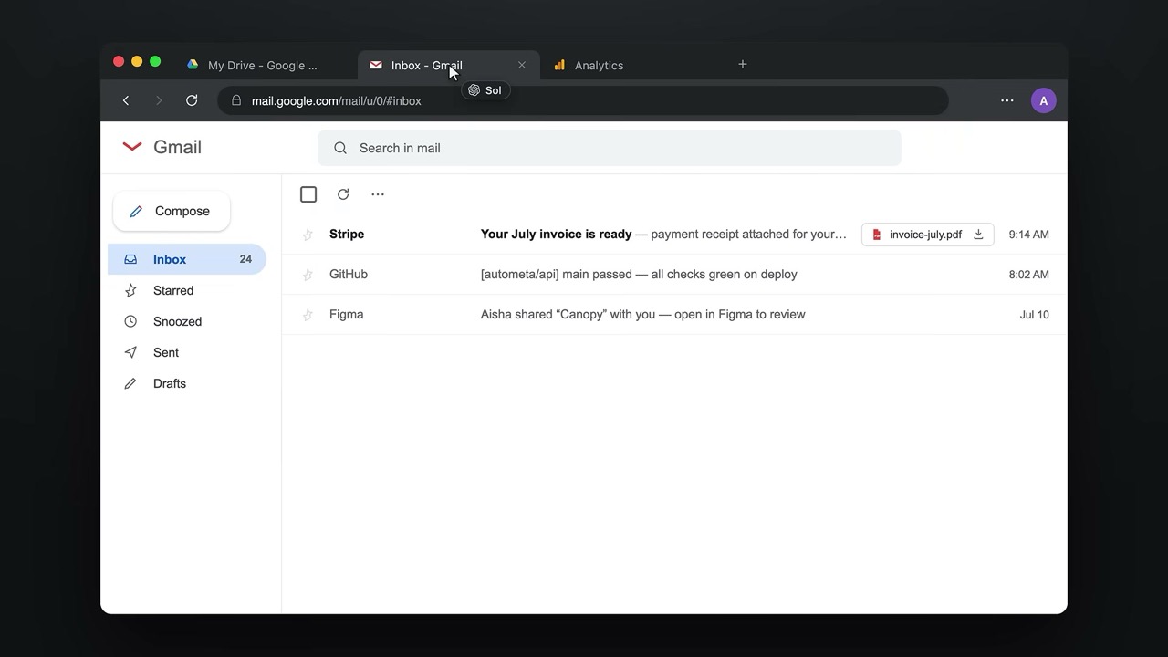
Task: Click the Sent paper-plane icon
Action: pos(130,352)
